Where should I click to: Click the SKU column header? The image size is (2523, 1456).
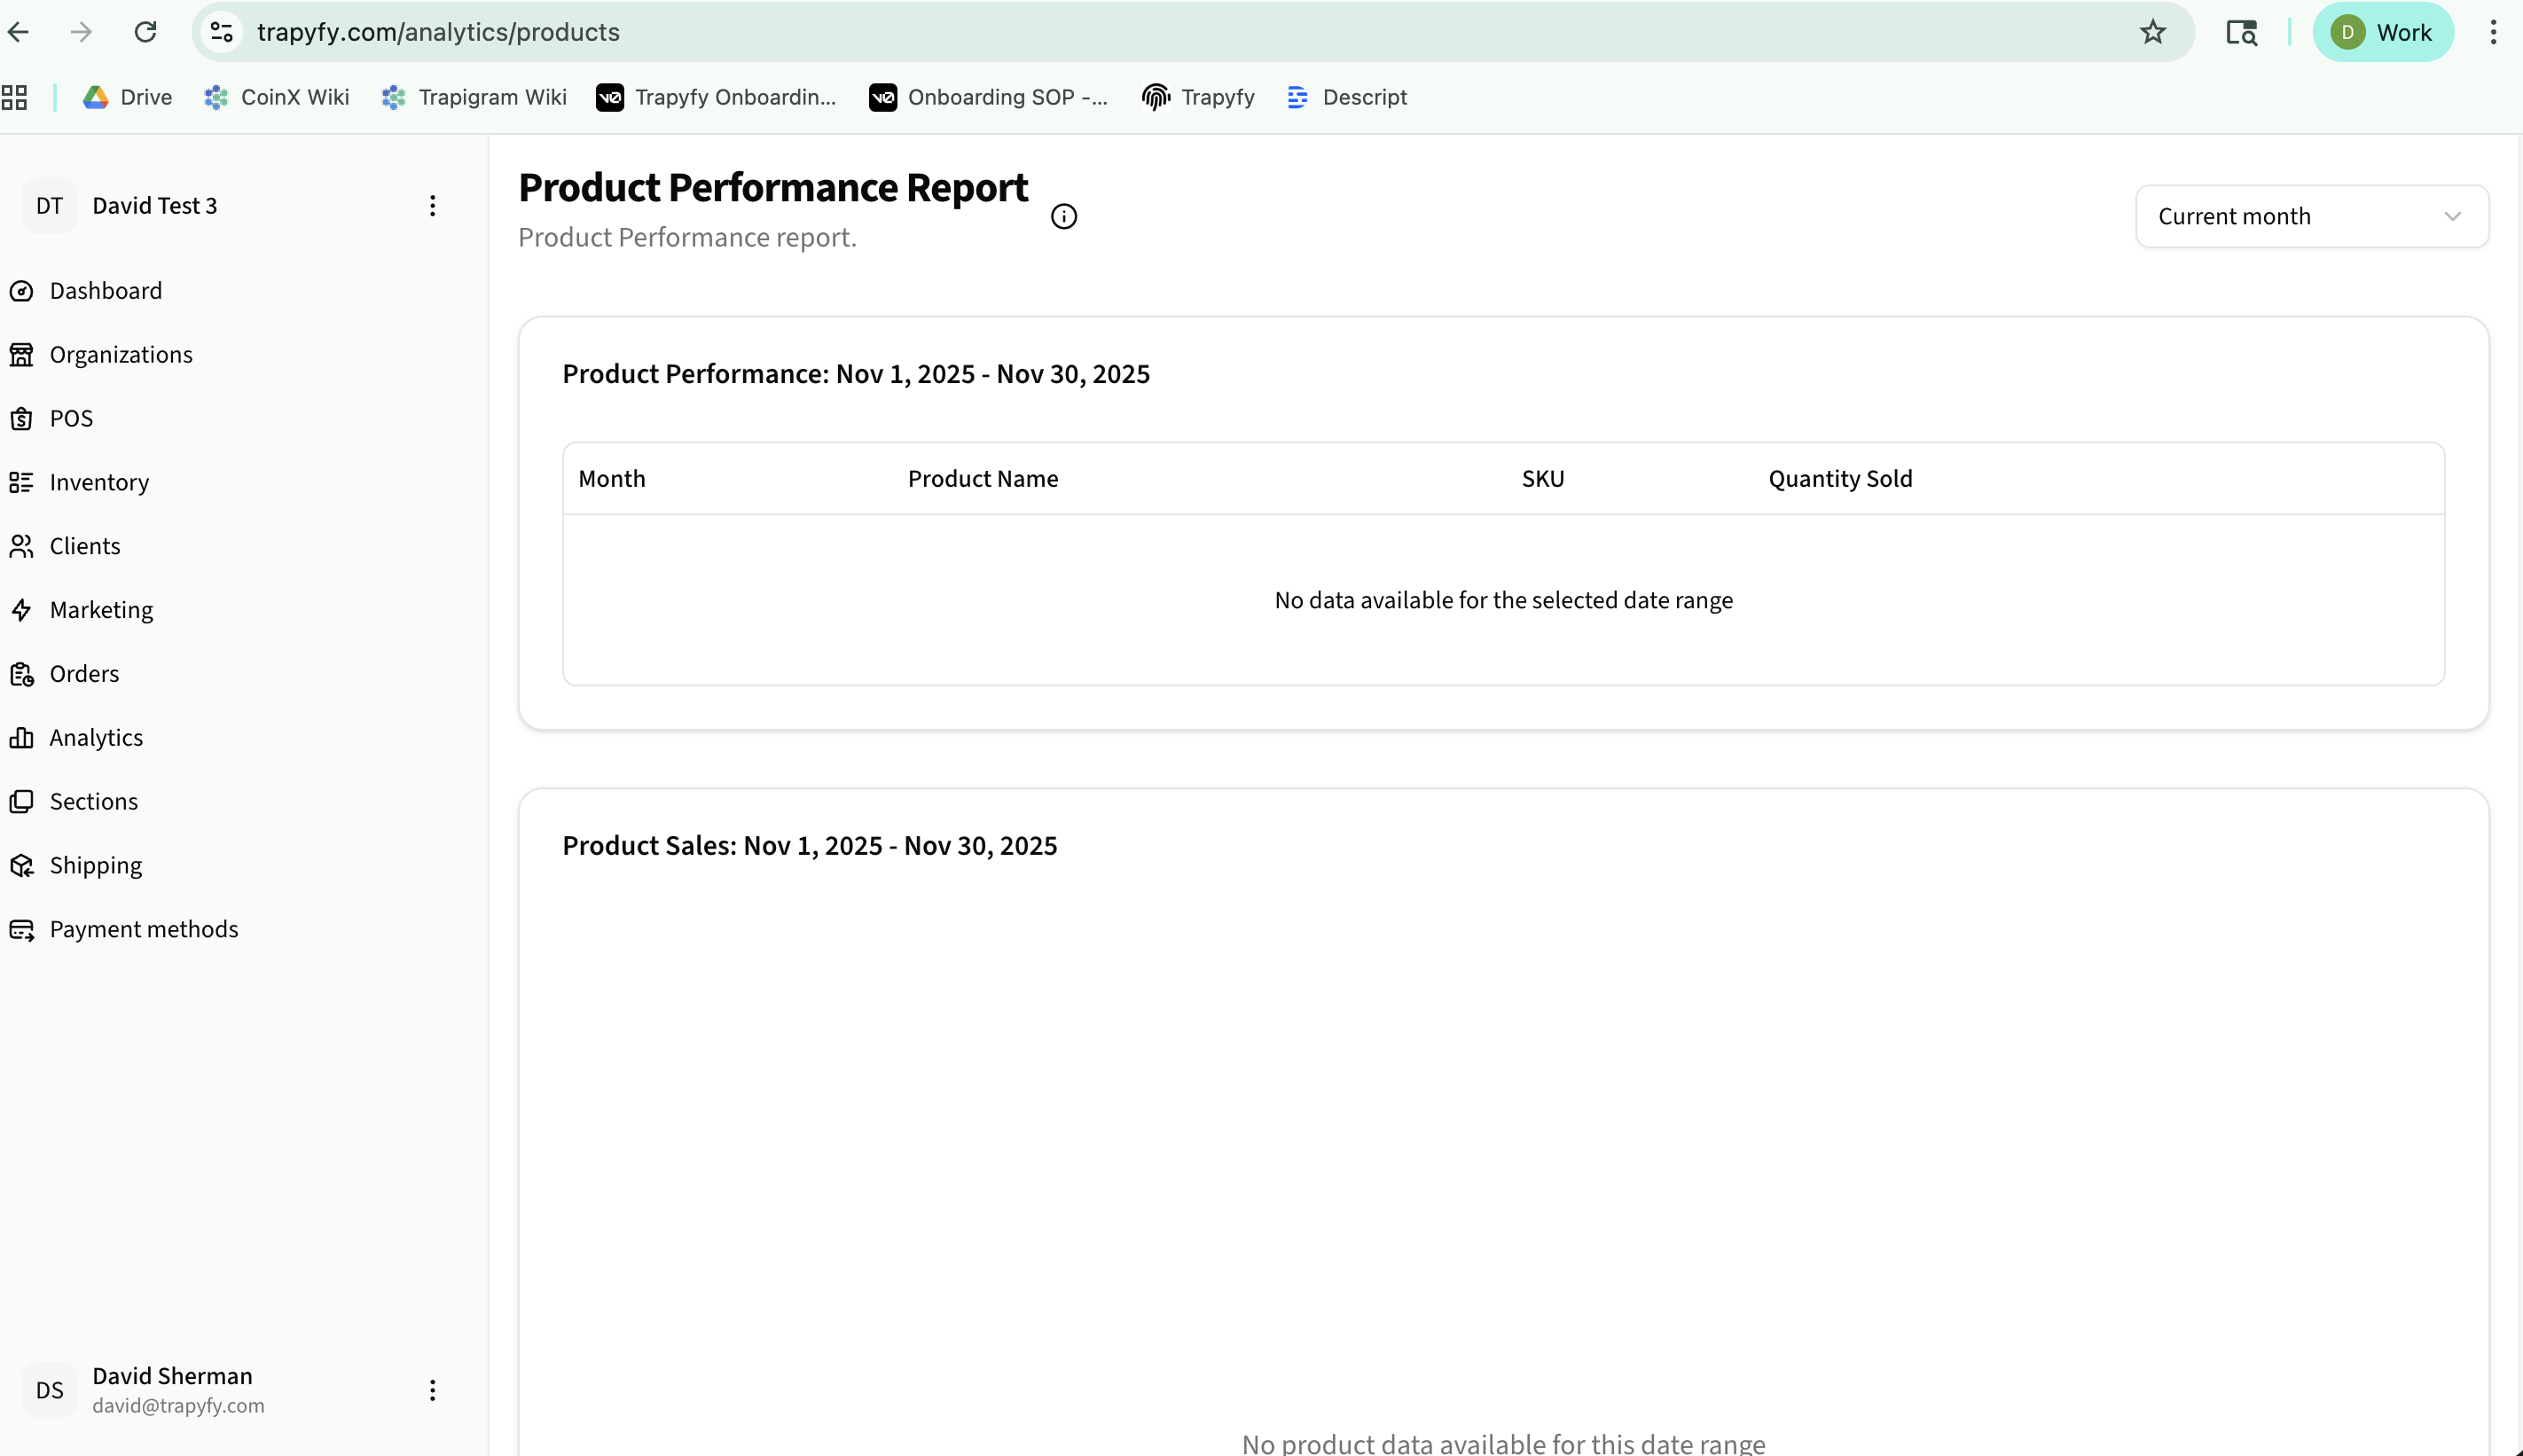1542,479
